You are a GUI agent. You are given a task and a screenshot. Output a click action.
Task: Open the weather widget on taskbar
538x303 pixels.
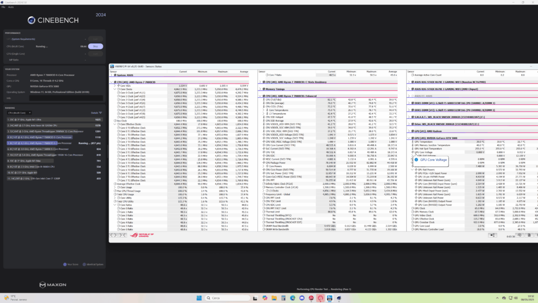click(16, 298)
